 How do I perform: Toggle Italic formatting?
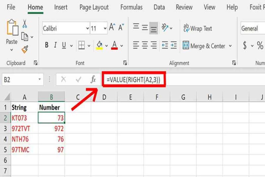(x=55, y=45)
